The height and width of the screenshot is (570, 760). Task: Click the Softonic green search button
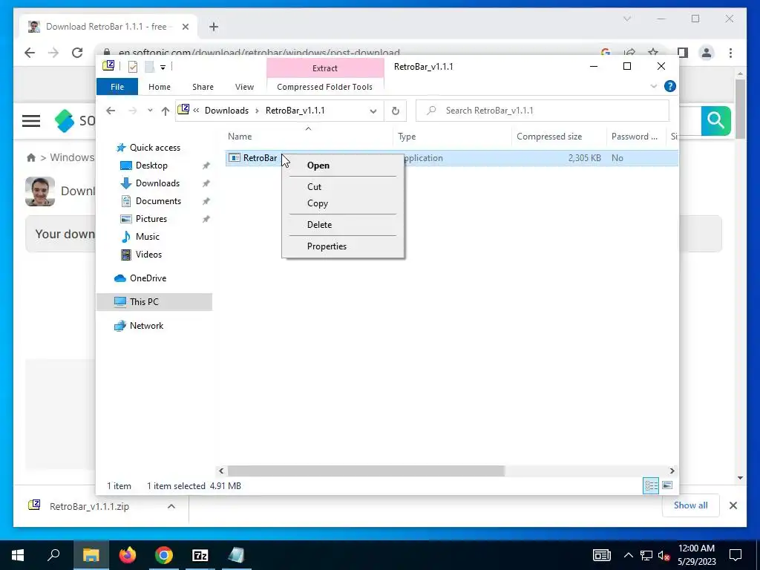pyautogui.click(x=716, y=121)
